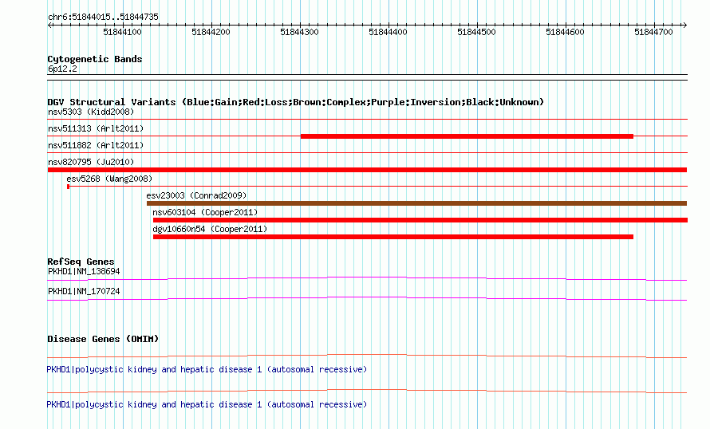The width and height of the screenshot is (710, 429).
Task: Open variant nsv511313 (Arlt2011) label
Action: [96, 129]
